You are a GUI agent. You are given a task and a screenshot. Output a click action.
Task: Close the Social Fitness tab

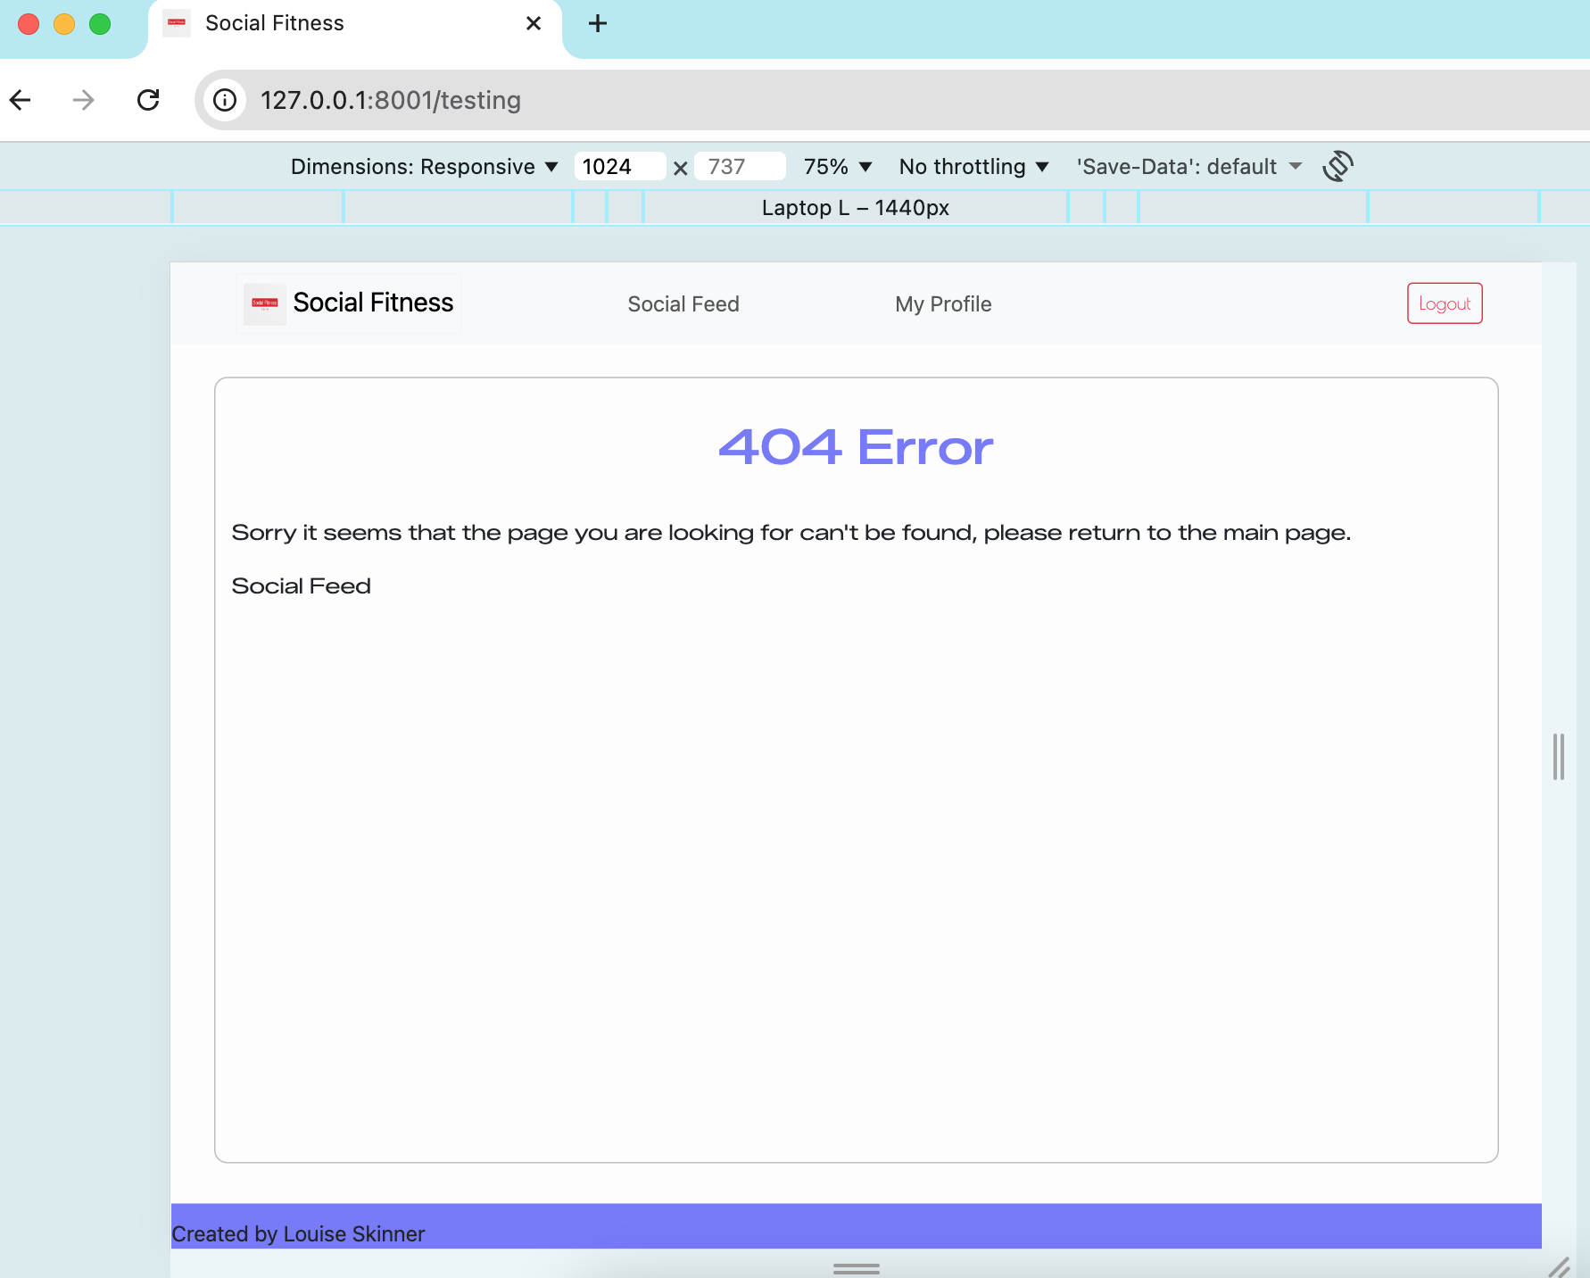click(534, 23)
